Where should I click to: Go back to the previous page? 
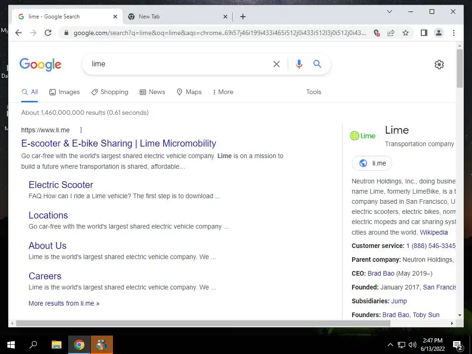pyautogui.click(x=18, y=33)
